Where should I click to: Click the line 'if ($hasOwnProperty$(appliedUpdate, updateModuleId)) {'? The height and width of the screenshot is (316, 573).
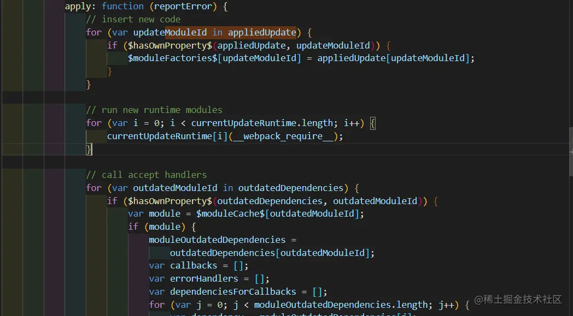[248, 46]
